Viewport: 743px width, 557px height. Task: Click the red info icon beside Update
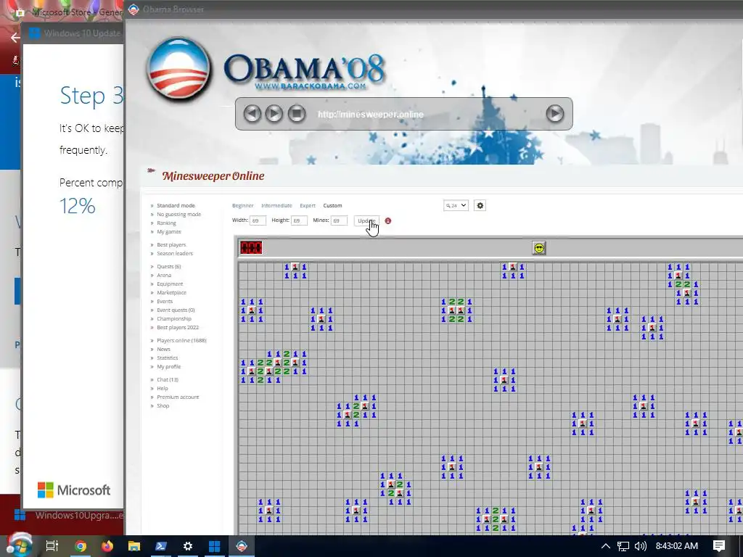(x=388, y=220)
